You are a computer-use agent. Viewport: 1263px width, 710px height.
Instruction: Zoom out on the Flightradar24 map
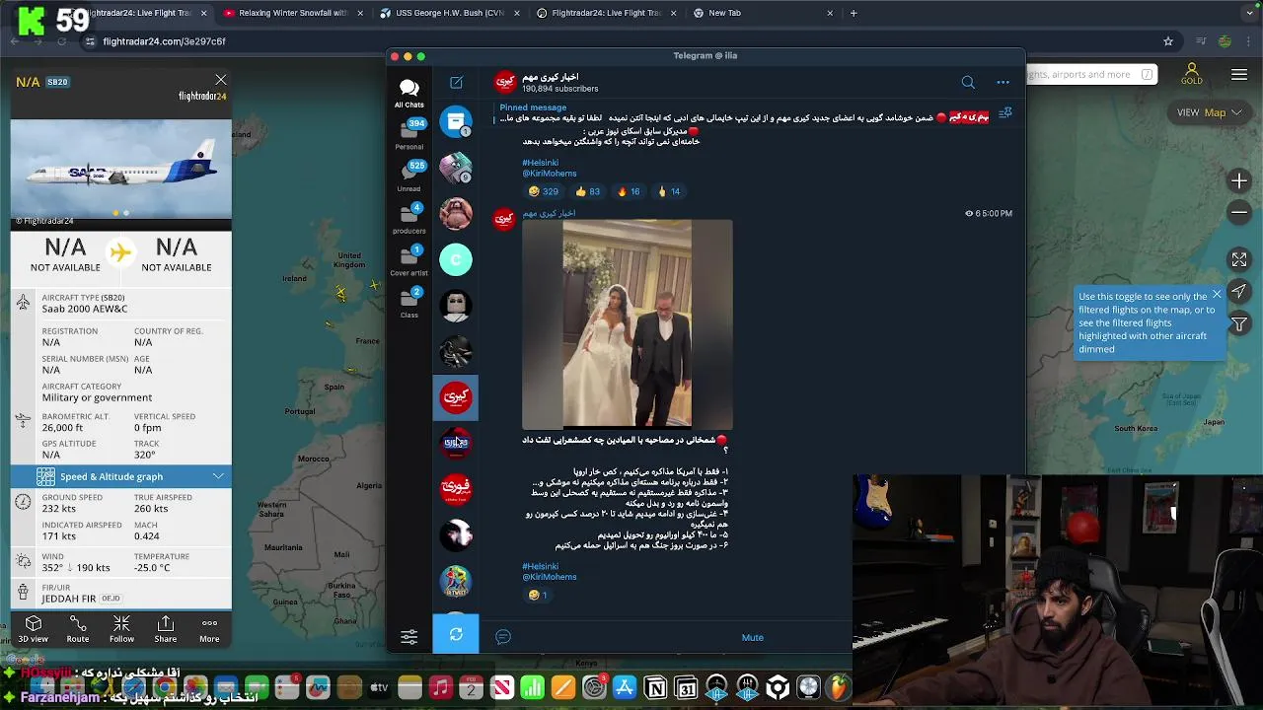point(1239,212)
